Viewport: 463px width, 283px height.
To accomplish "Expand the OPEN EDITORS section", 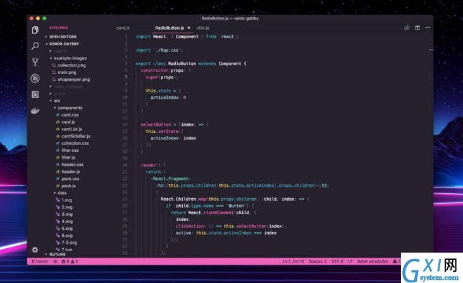I will point(61,37).
